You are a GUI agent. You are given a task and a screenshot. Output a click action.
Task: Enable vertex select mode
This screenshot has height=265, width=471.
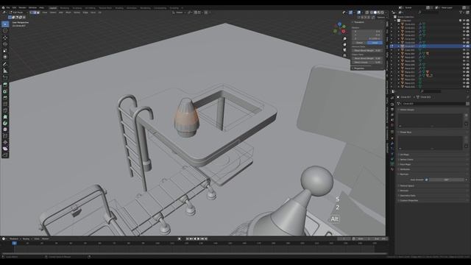pos(31,13)
